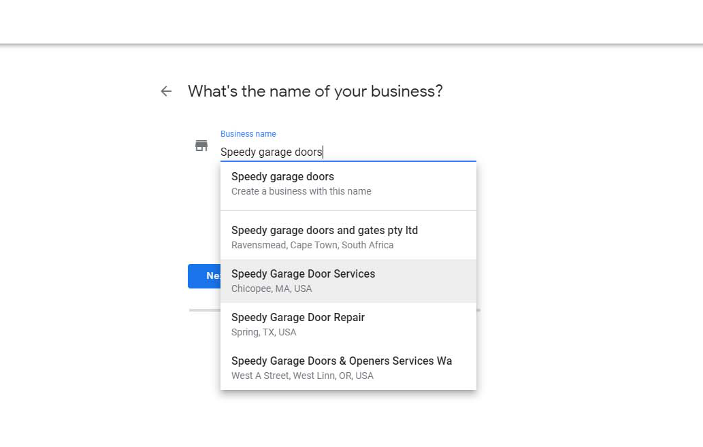Click the shop icon near Business name field
The width and height of the screenshot is (703, 447).
pos(201,145)
